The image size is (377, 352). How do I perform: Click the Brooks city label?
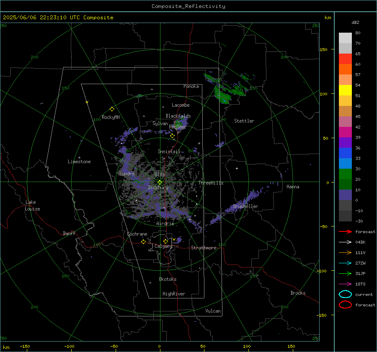298,293
